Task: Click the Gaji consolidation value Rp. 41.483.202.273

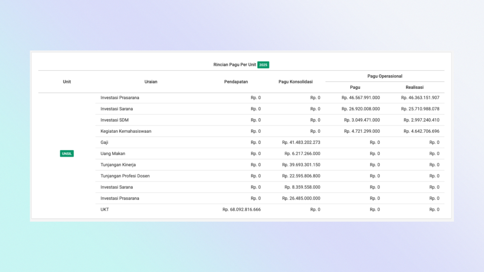Action: tap(301, 142)
